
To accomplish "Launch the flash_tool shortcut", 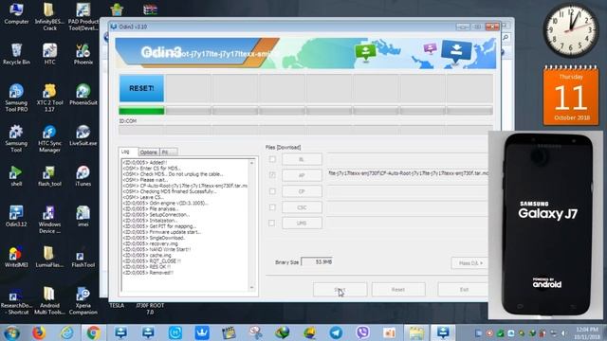I will point(49,175).
